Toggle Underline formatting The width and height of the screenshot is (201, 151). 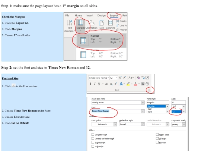coord(99,84)
